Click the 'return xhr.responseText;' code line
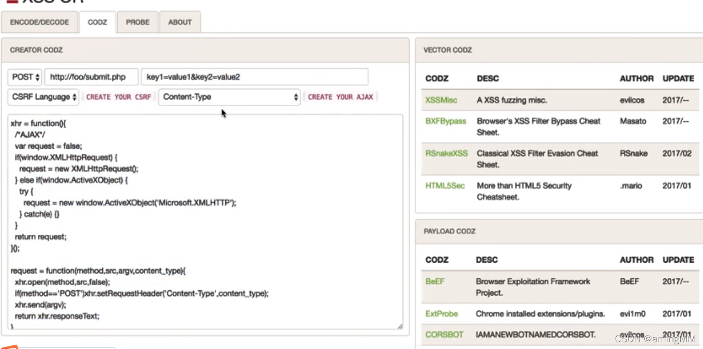 tap(57, 316)
